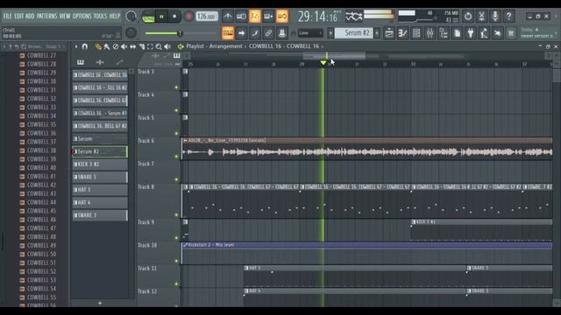Select the Select marquee tool
This screenshot has height=315, width=561.
[150, 46]
